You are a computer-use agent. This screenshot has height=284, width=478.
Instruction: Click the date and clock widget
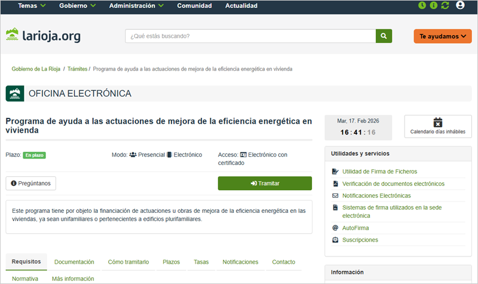(x=358, y=127)
